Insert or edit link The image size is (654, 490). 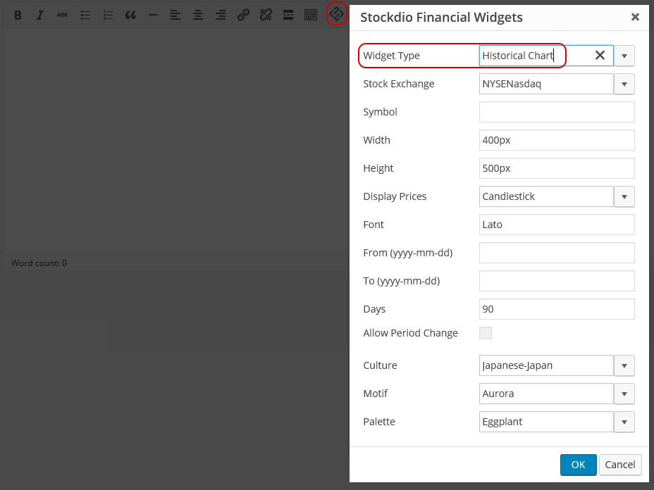(243, 15)
